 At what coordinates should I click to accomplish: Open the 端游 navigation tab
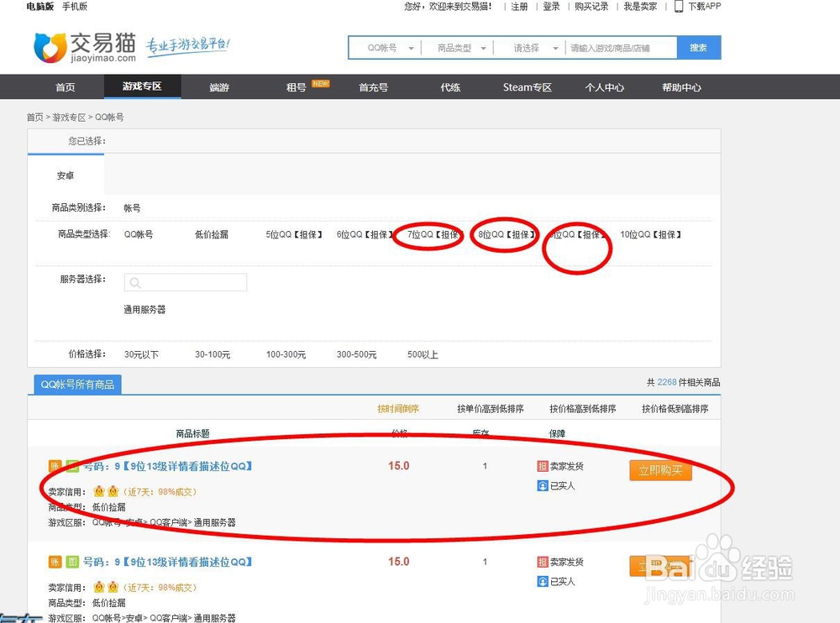coord(219,86)
